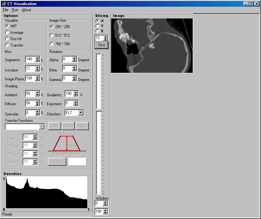Expand the Transfer Functions combo box
The height and width of the screenshot is (219, 261).
pyautogui.click(x=41, y=127)
